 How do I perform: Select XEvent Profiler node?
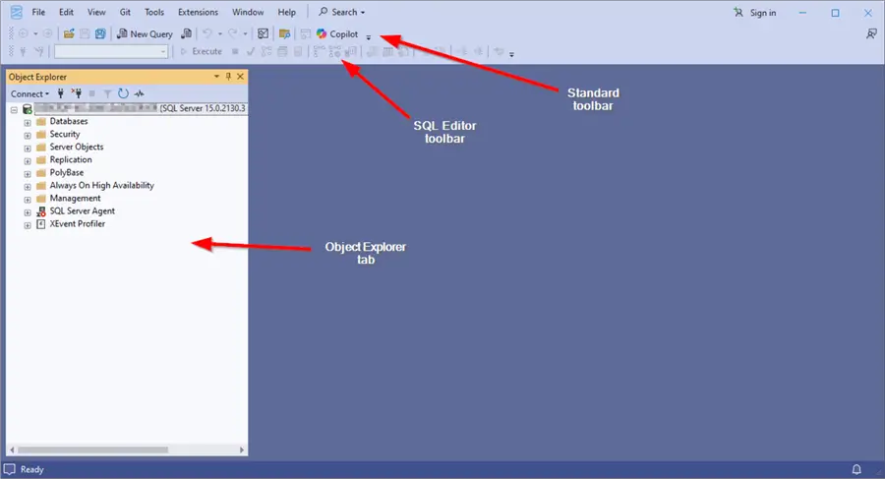pyautogui.click(x=78, y=224)
